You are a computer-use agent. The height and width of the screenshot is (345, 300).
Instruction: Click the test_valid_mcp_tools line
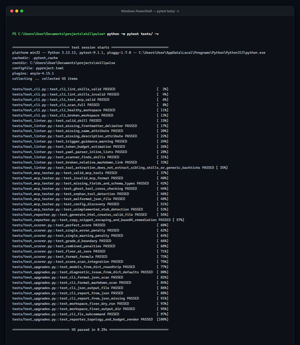click(90, 173)
